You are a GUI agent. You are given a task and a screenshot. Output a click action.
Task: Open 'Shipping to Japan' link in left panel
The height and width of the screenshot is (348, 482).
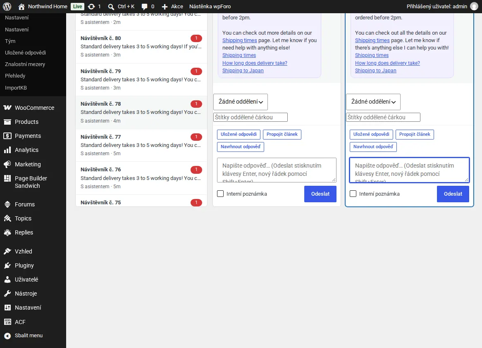[x=243, y=71]
